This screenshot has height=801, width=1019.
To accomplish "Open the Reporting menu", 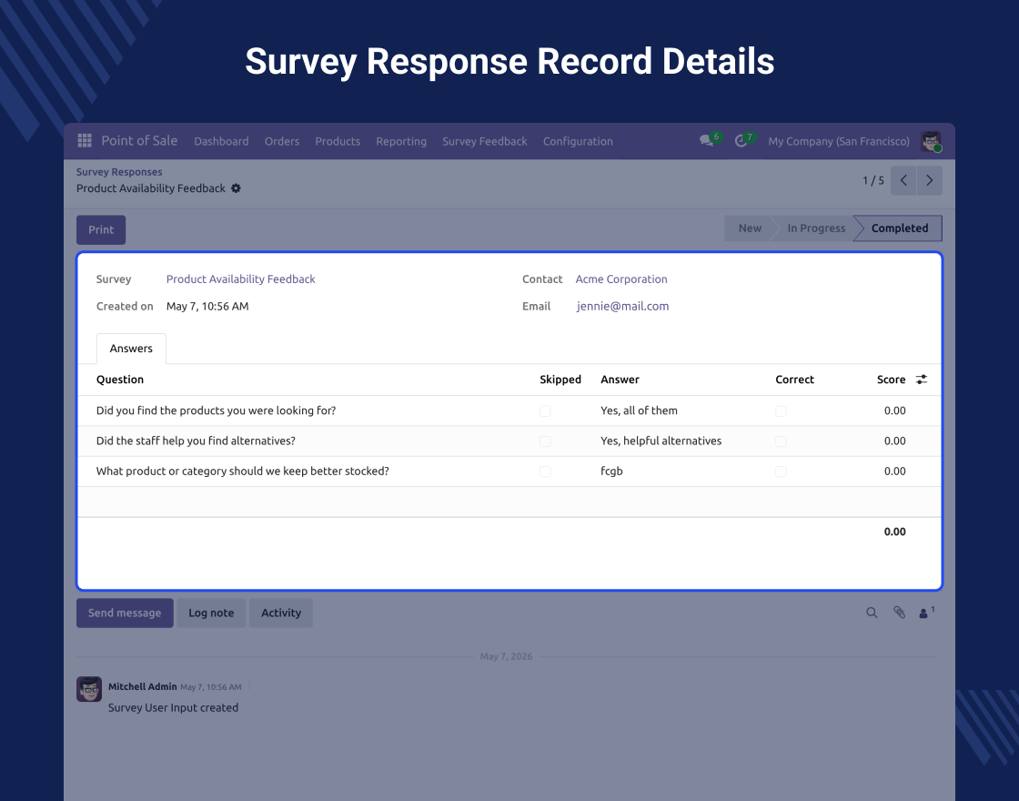I will pos(401,141).
